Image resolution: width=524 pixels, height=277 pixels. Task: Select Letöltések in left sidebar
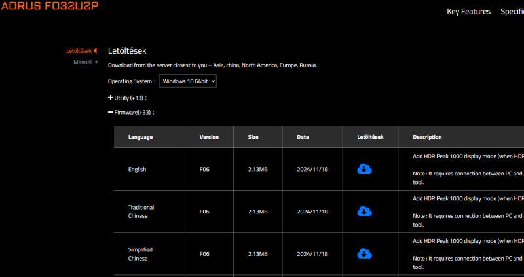point(81,51)
